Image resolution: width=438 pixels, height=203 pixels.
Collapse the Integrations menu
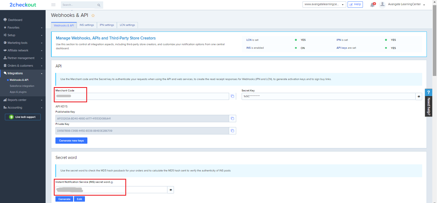(x=23, y=73)
